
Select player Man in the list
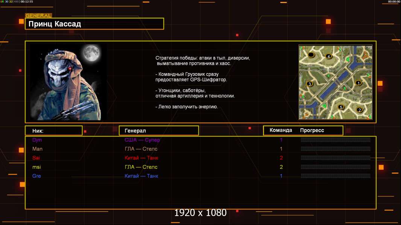click(x=37, y=149)
